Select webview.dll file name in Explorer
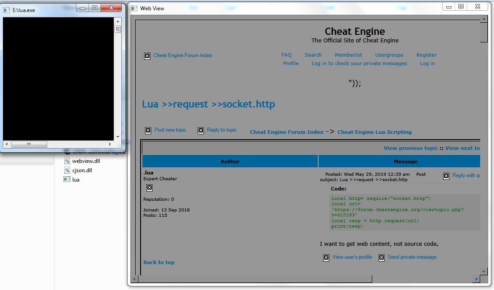494x290 pixels. pyautogui.click(x=86, y=161)
